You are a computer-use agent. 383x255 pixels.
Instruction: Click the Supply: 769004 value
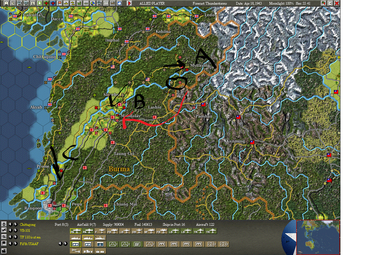[113, 224]
